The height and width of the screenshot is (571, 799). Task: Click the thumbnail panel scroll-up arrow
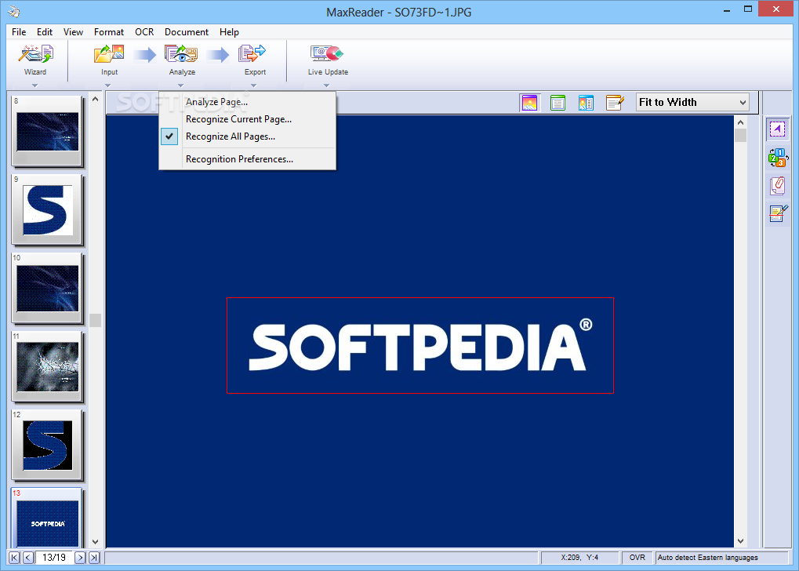[96, 99]
